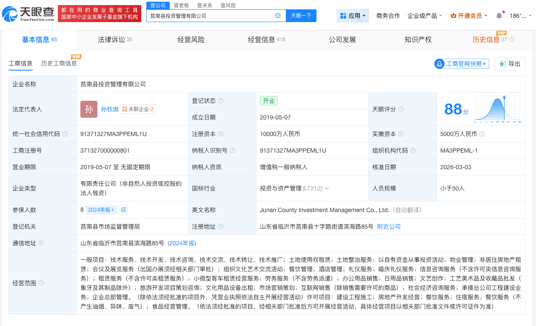The height and width of the screenshot is (326, 536).
Task: Expand the 投资与资产管理 industry chevron
Action: coord(327,188)
